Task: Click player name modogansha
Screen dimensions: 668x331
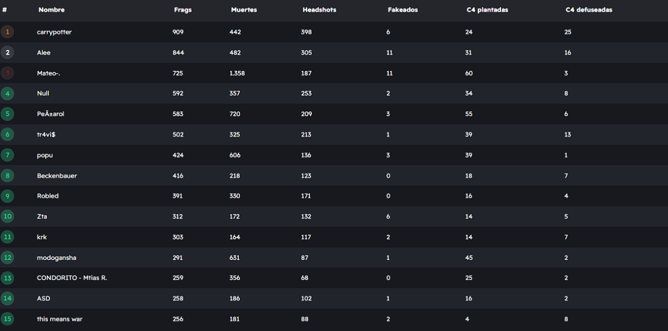Action: (56, 258)
